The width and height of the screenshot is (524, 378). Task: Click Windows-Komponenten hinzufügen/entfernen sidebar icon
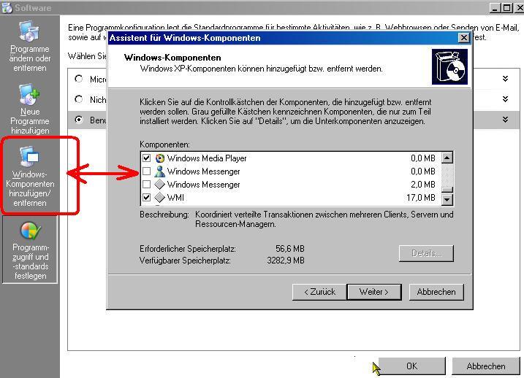click(x=29, y=157)
